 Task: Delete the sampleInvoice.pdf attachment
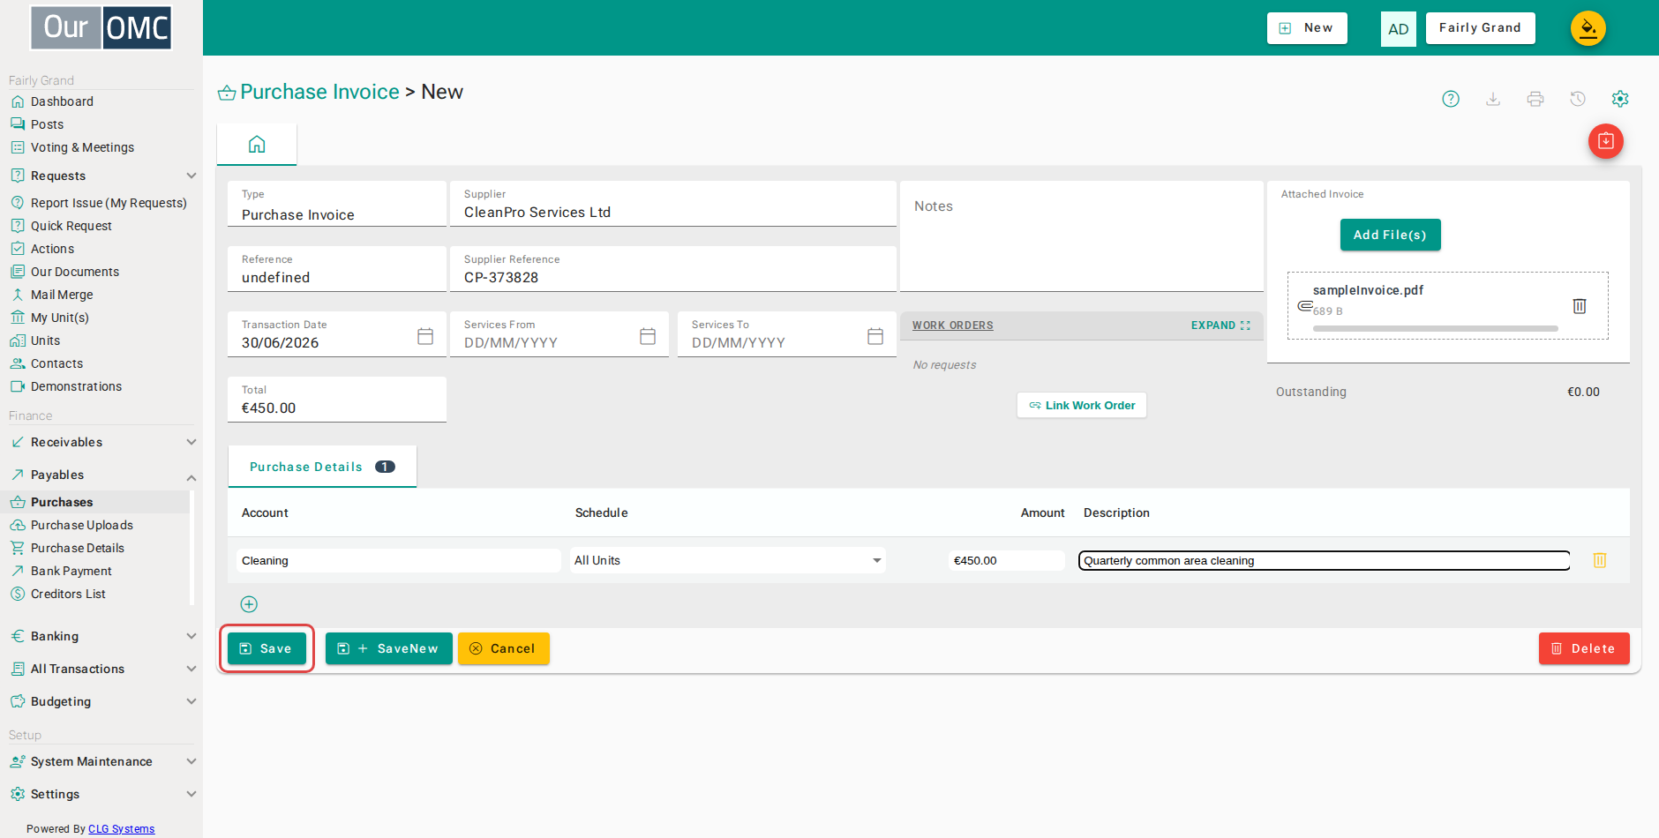(1580, 306)
